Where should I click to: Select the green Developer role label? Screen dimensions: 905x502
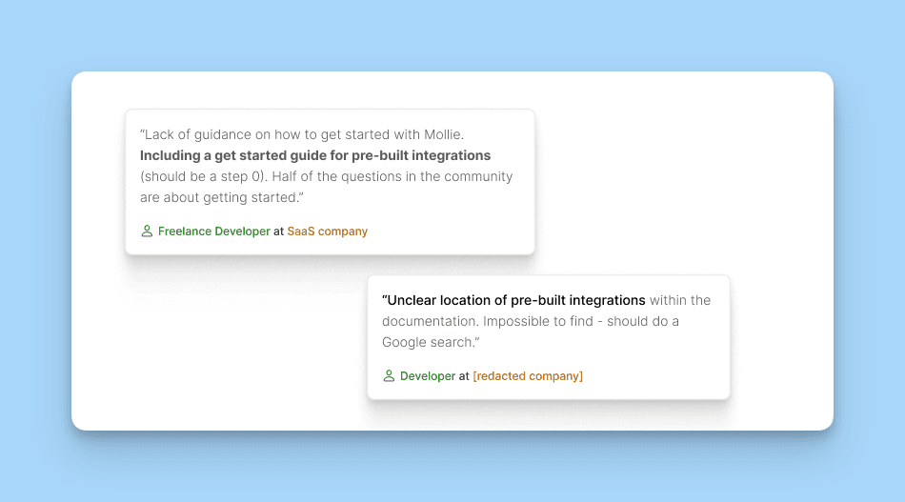428,376
